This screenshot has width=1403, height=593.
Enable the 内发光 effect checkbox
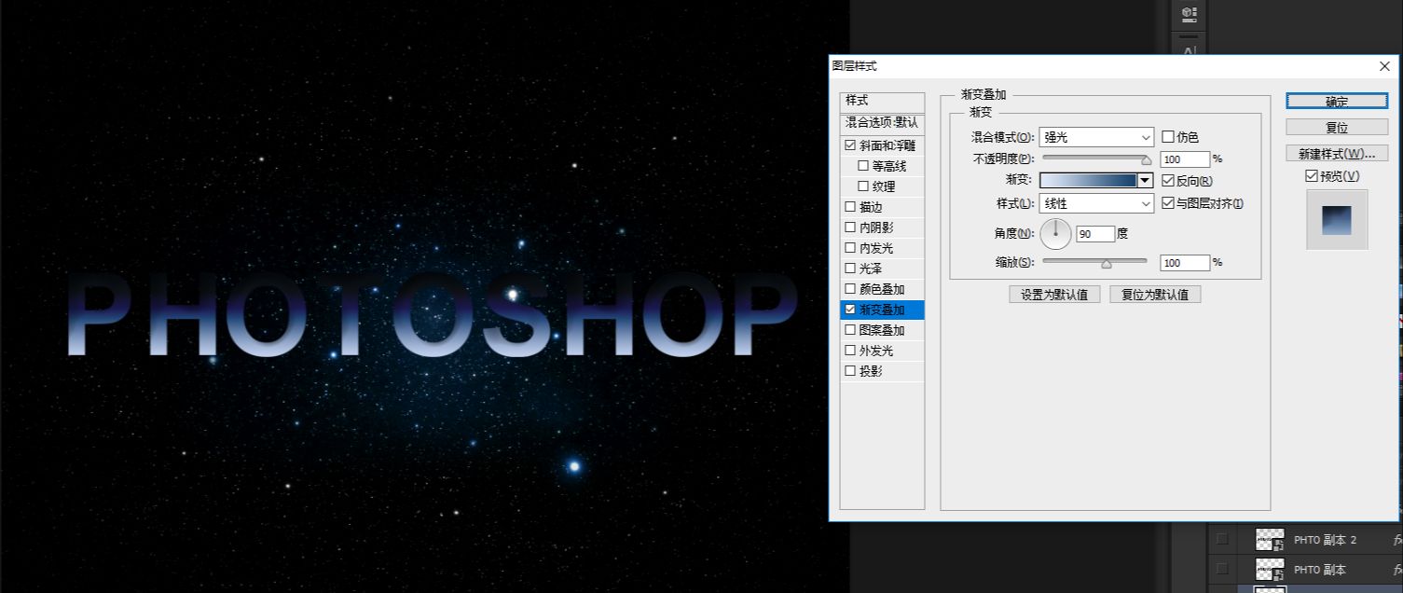point(850,248)
